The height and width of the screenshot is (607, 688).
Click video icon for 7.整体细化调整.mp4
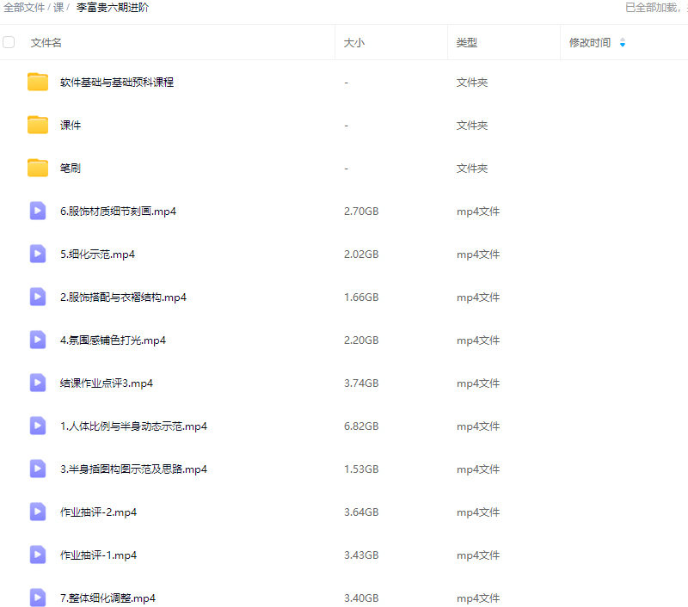point(38,598)
